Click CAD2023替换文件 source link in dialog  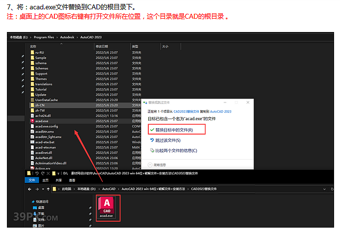pos(186,111)
